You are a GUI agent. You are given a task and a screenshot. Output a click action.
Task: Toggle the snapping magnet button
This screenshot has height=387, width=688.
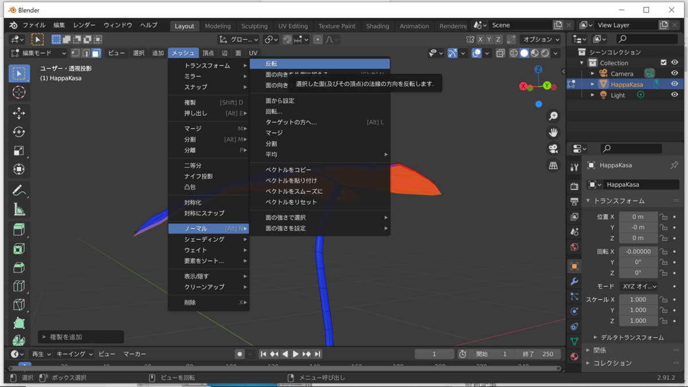288,40
